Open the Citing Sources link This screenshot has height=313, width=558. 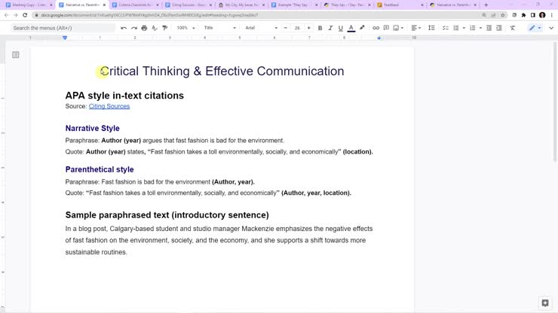pyautogui.click(x=109, y=106)
